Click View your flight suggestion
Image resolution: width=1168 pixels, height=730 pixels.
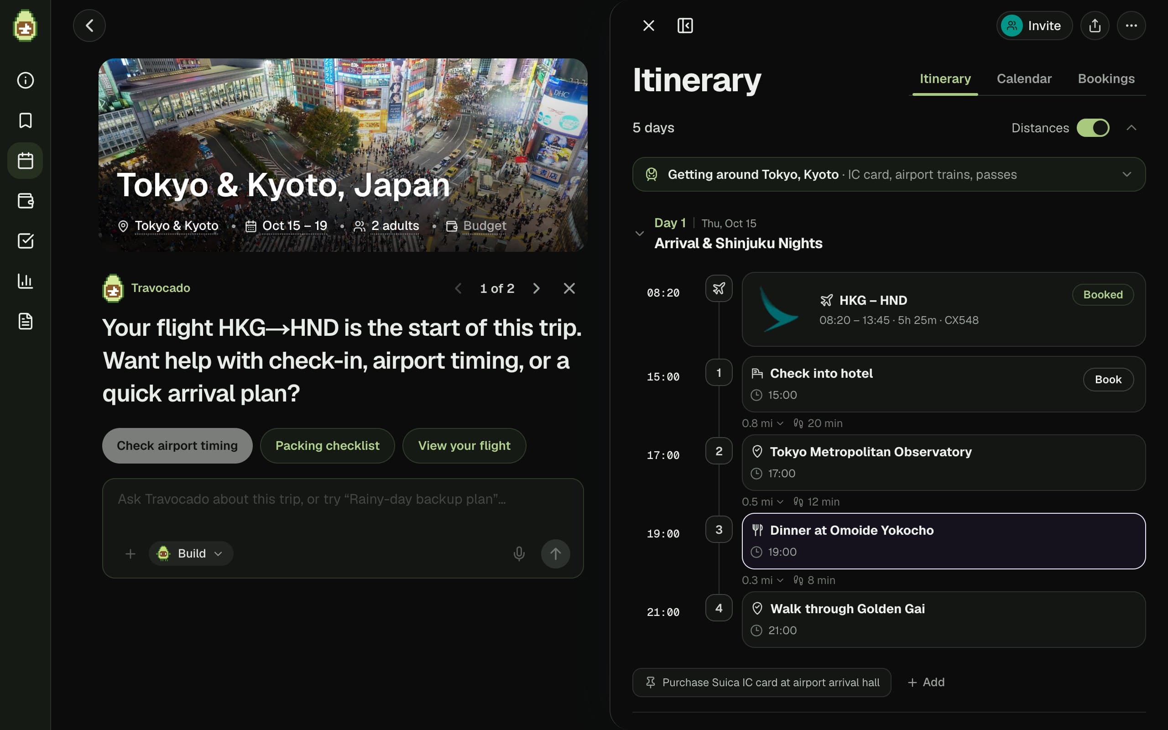464,446
